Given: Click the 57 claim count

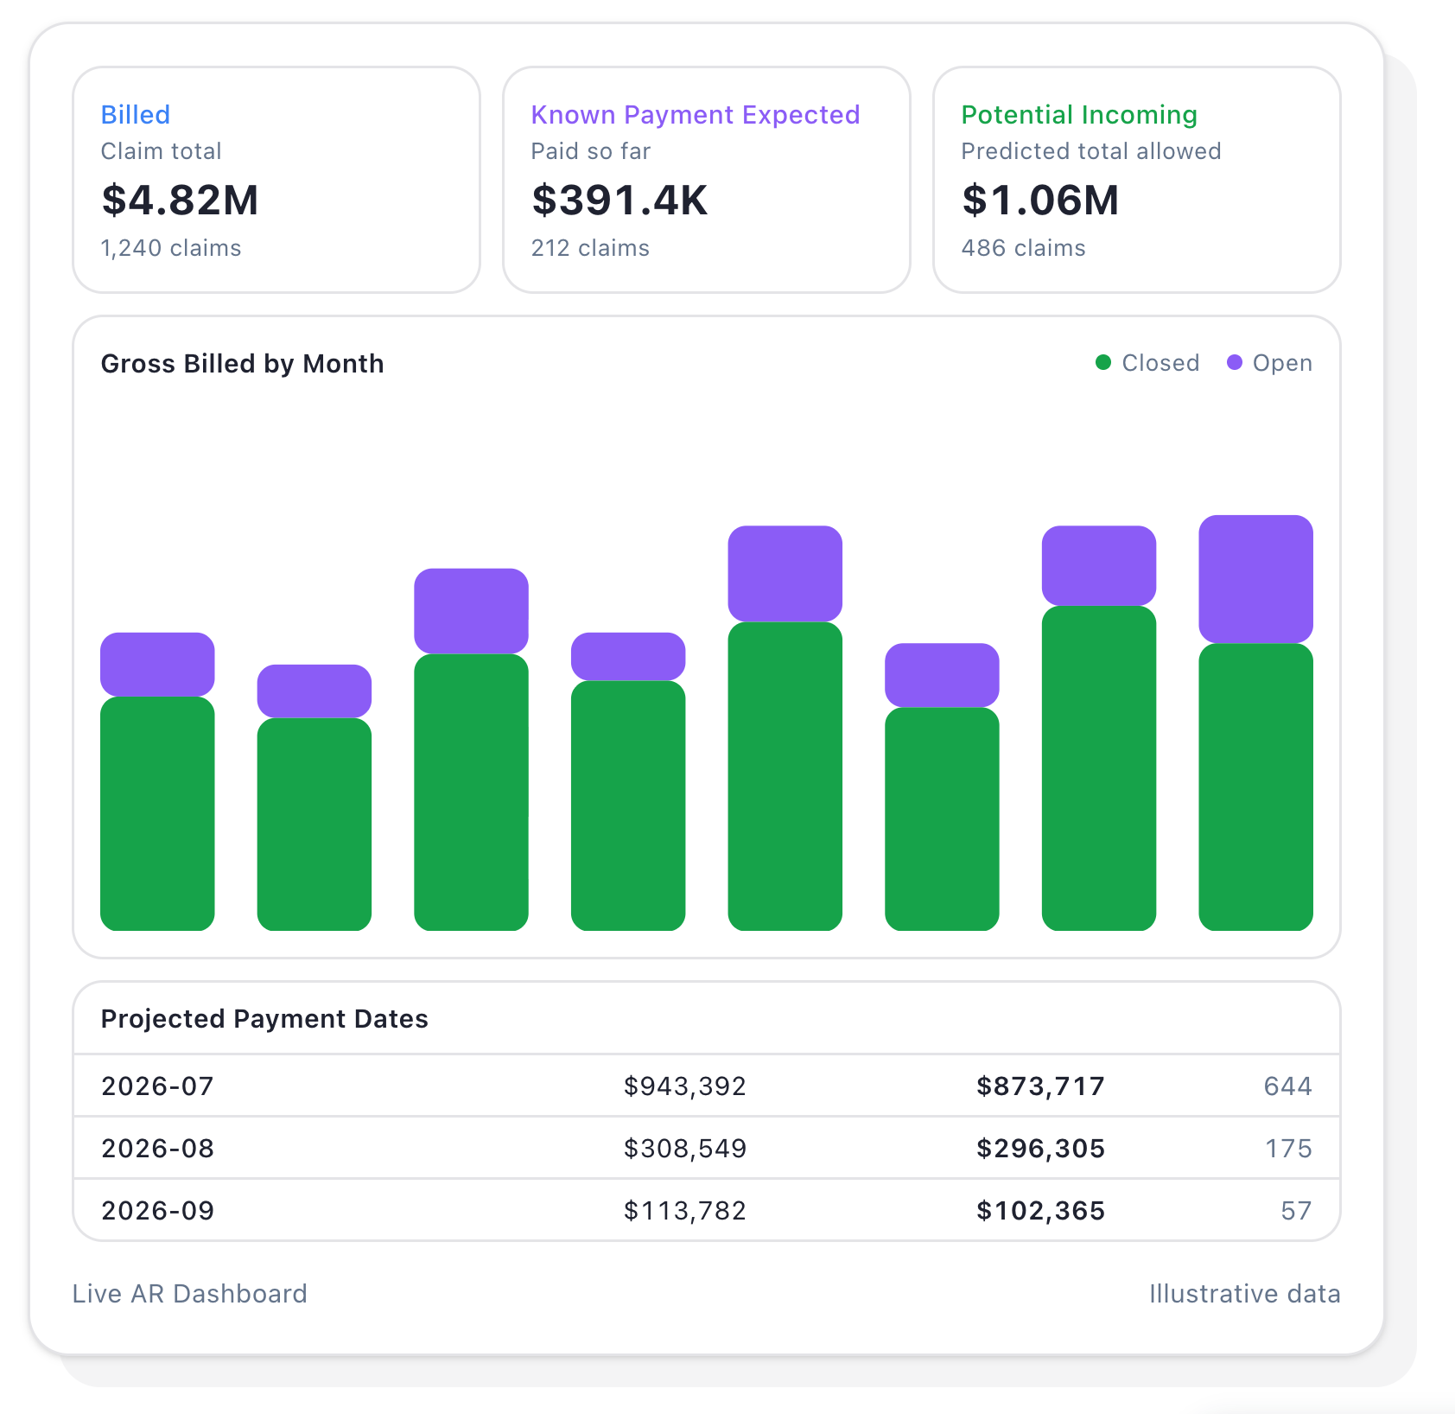Looking at the screenshot, I should pyautogui.click(x=1296, y=1211).
